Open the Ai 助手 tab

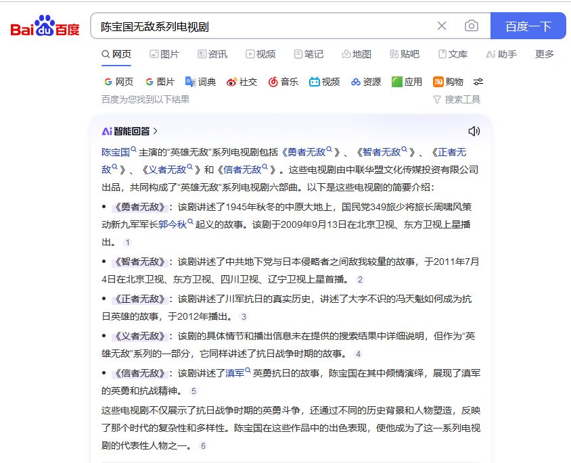[x=501, y=54]
